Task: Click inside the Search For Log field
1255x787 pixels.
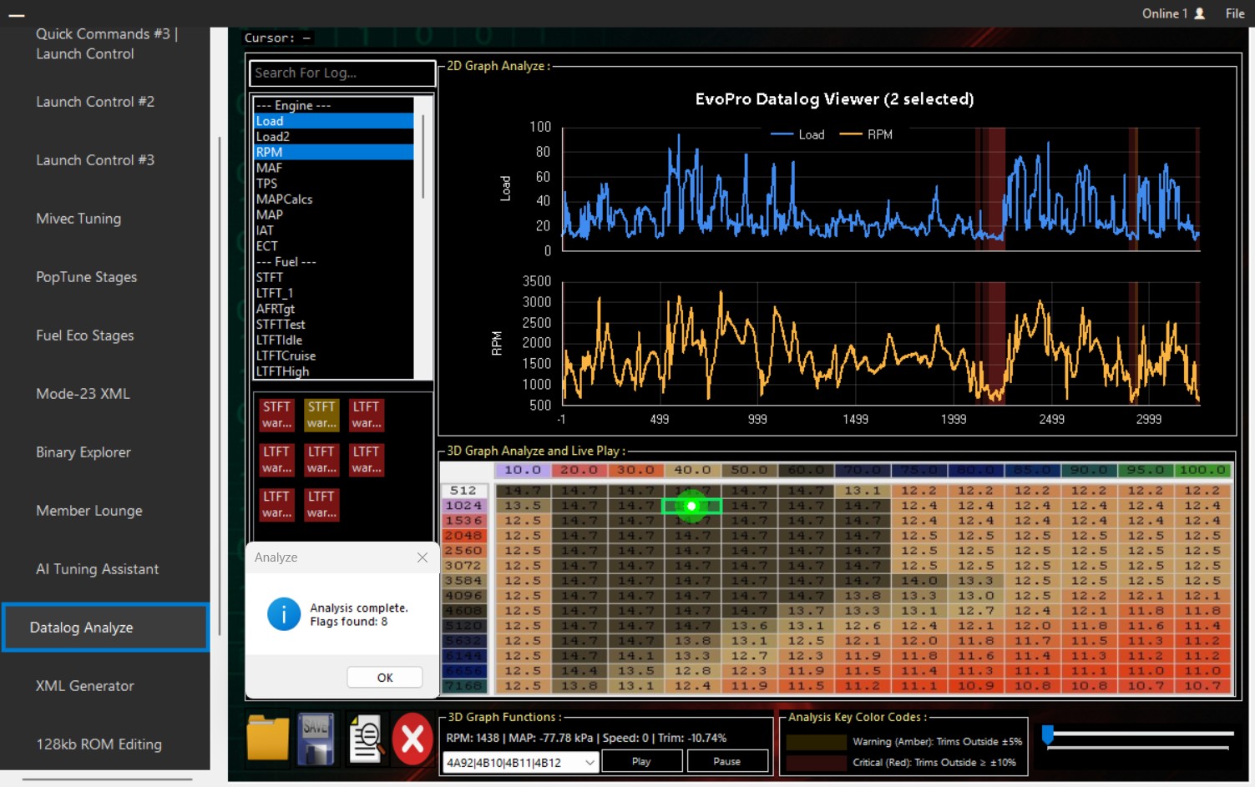Action: (342, 73)
